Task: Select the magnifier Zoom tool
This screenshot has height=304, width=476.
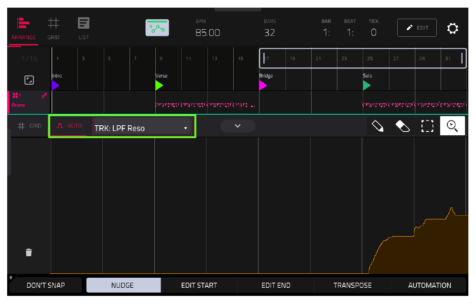Action: pyautogui.click(x=452, y=126)
